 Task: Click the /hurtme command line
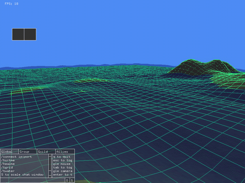tap(8, 161)
